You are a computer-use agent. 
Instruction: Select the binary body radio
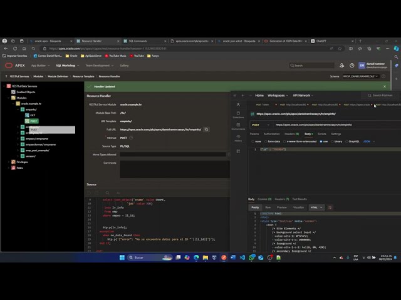332,142
